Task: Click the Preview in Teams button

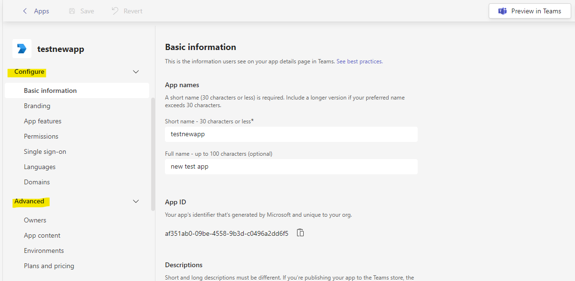Action: point(530,10)
